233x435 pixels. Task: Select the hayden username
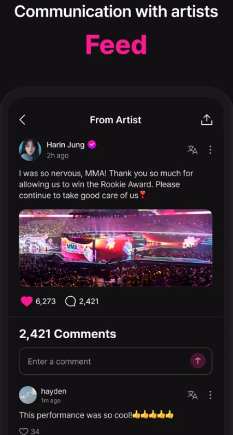[x=54, y=392]
